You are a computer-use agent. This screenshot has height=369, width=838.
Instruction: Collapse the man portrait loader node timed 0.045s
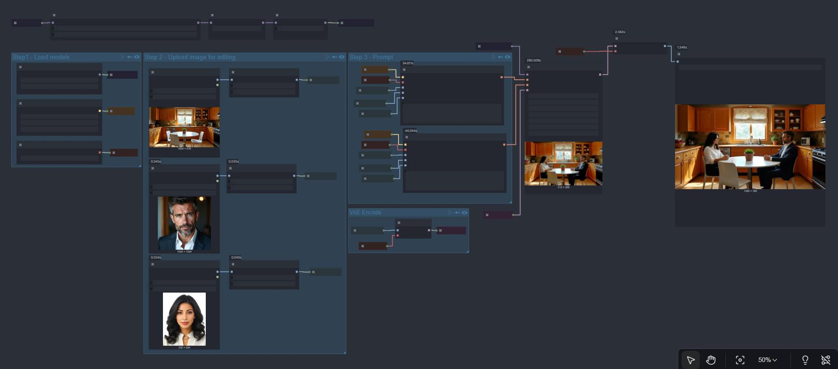pos(153,168)
